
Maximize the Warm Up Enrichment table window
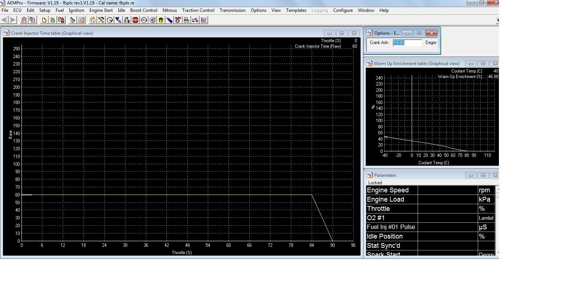(x=483, y=64)
